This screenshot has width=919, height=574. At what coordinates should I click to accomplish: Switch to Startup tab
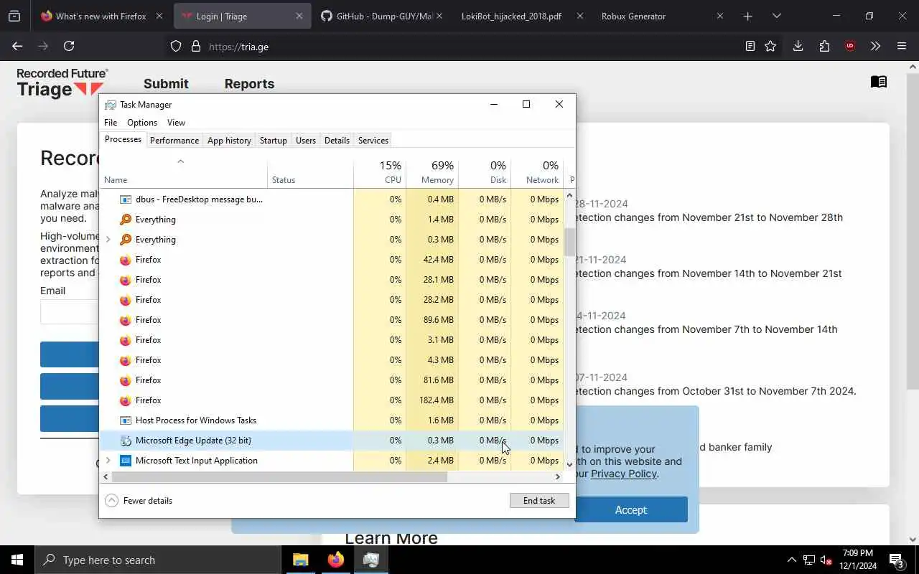pos(273,141)
